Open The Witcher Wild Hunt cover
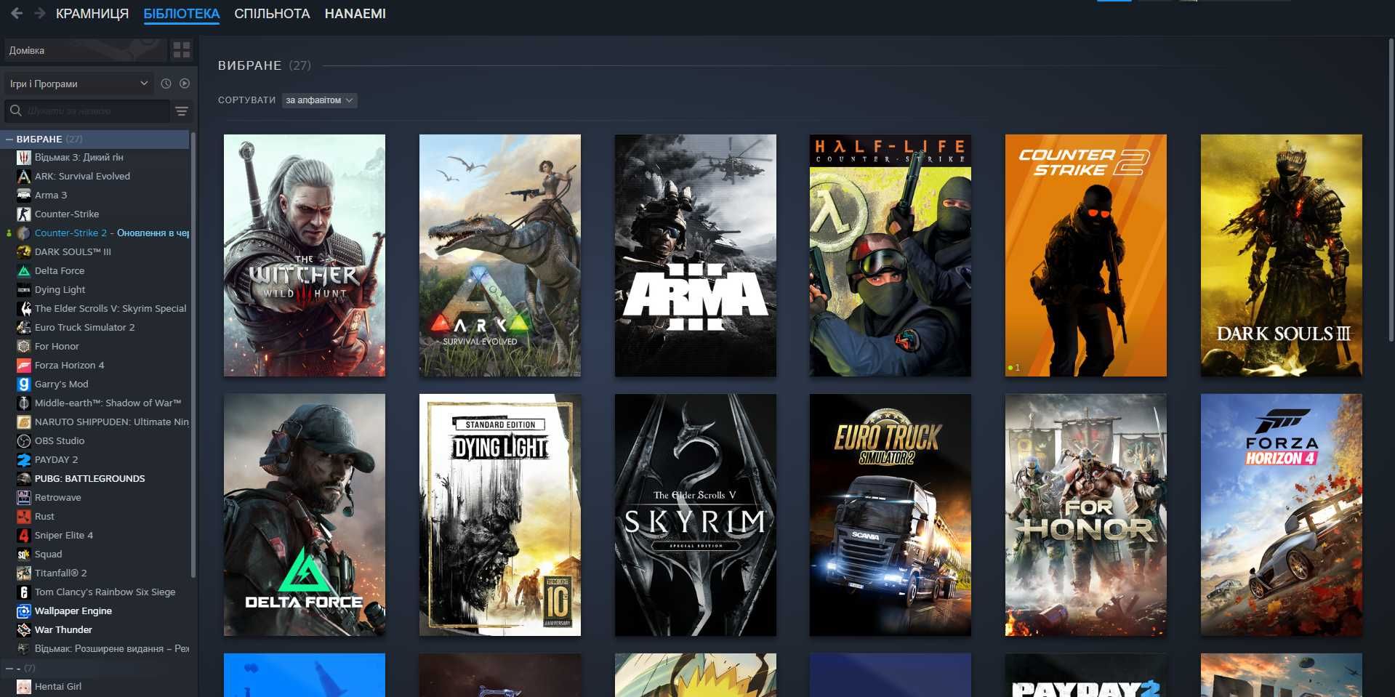The image size is (1395, 697). click(x=305, y=255)
